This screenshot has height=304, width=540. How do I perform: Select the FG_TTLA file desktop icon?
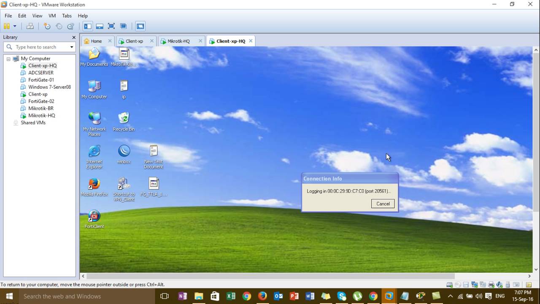154,187
